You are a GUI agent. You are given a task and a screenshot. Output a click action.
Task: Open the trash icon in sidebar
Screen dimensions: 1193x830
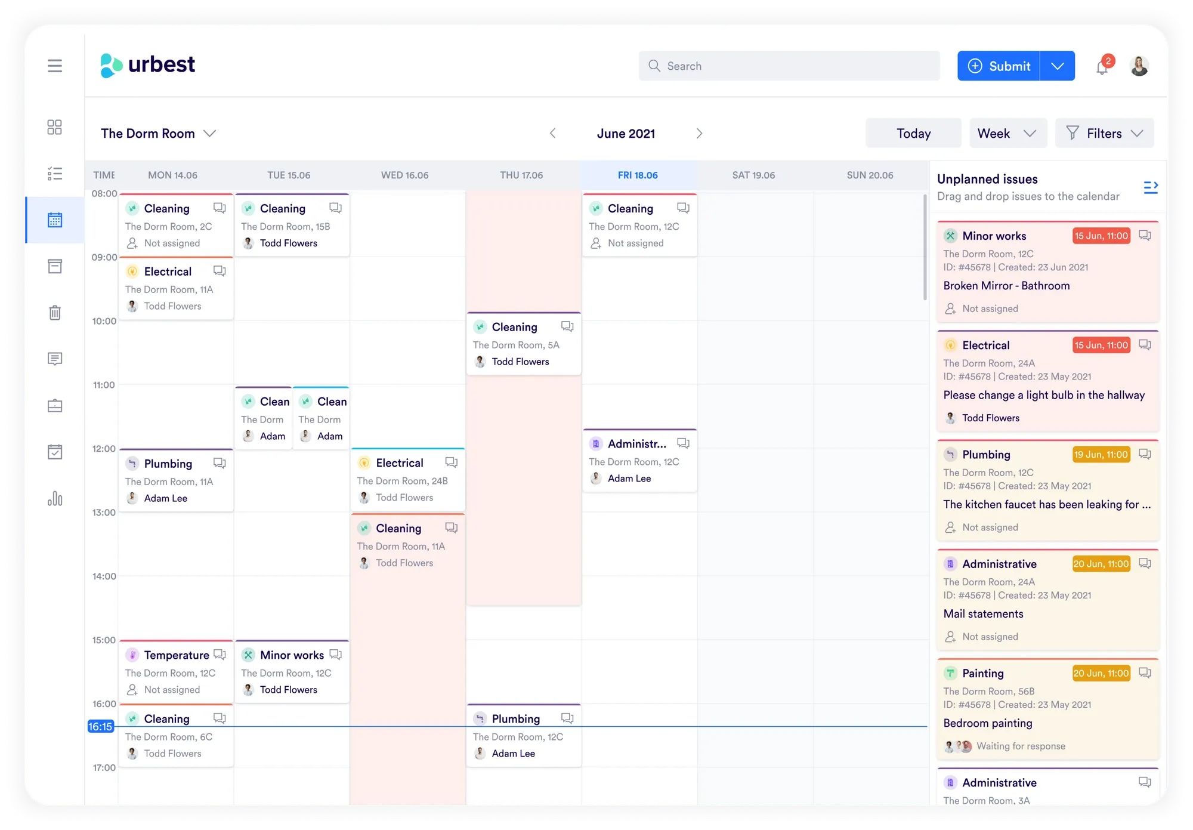pos(55,313)
